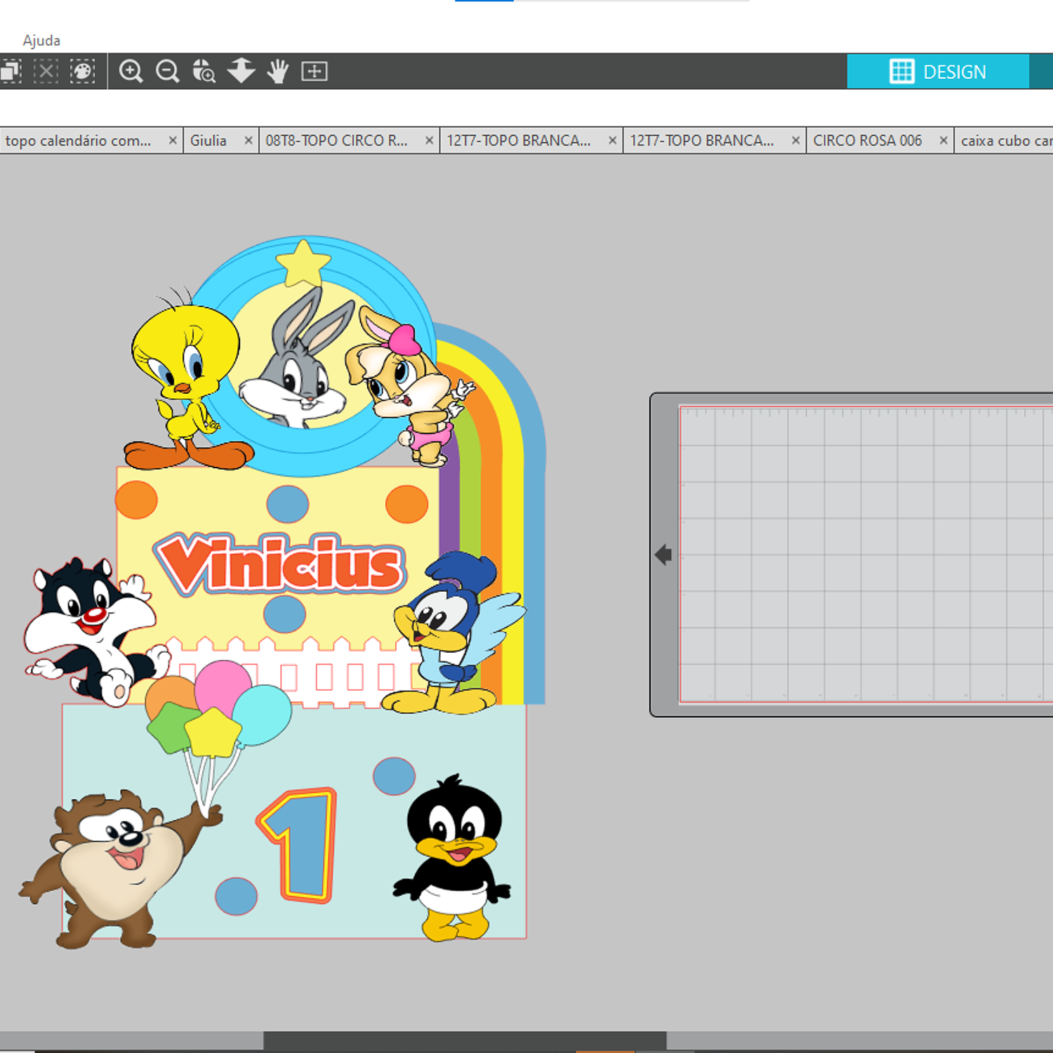Click the double-arrow zoom-to-selection icon

pos(241,71)
